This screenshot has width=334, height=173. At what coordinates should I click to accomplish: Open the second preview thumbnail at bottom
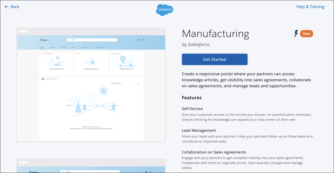(91, 165)
